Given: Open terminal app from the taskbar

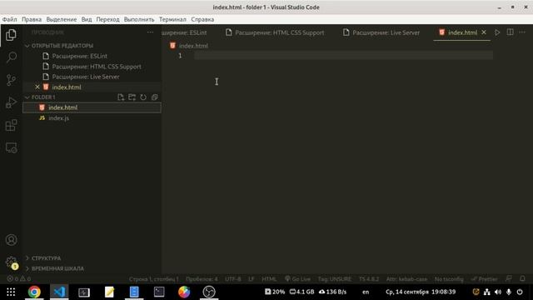Looking at the screenshot, I should click(159, 292).
